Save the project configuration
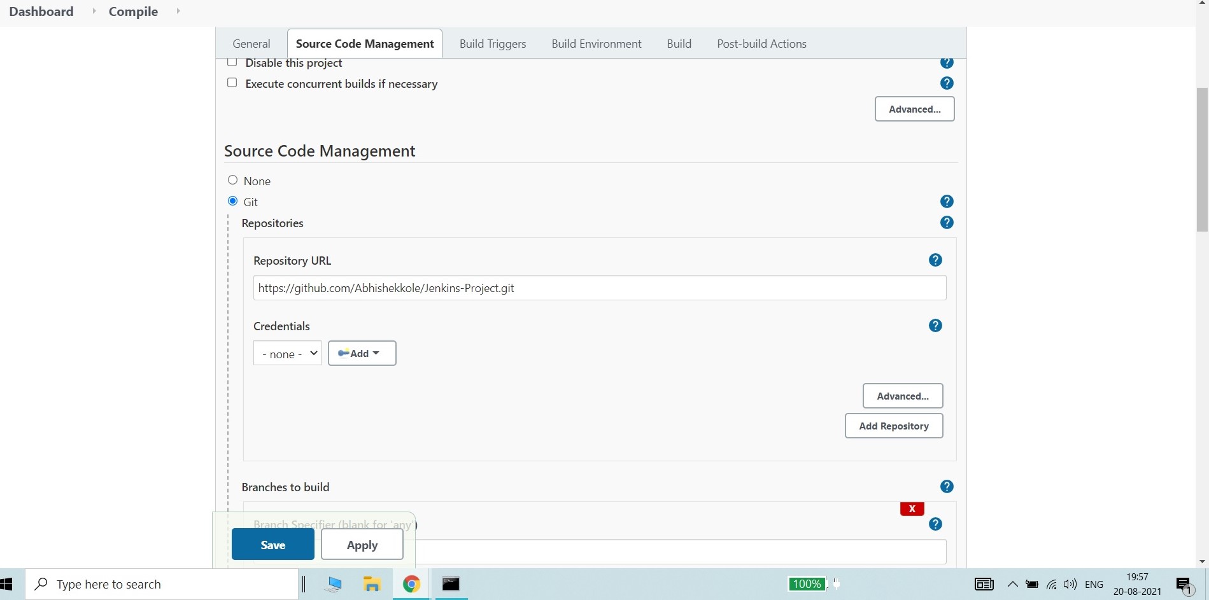 (x=272, y=545)
